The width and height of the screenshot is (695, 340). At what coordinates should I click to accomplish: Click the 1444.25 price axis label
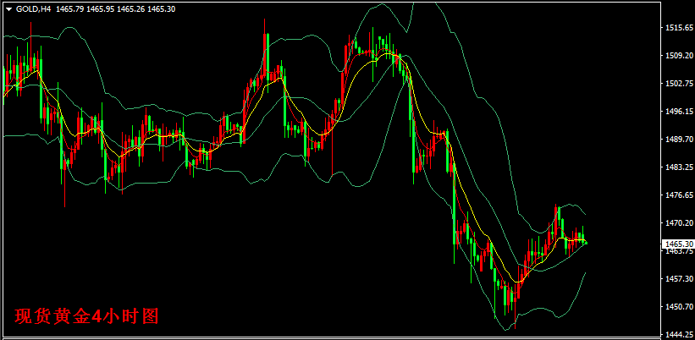point(679,334)
